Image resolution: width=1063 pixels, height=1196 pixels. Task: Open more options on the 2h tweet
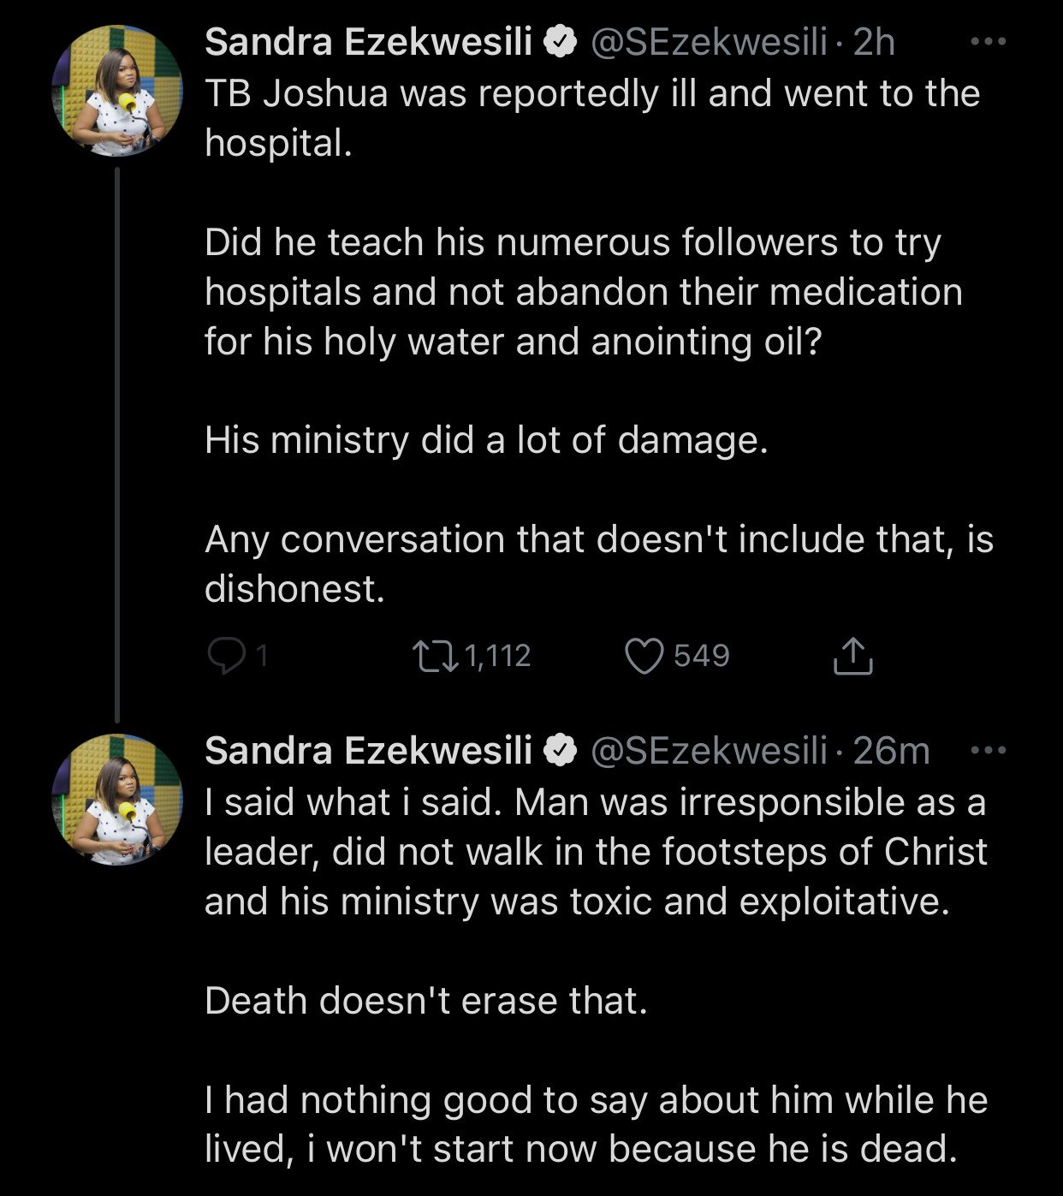click(989, 41)
